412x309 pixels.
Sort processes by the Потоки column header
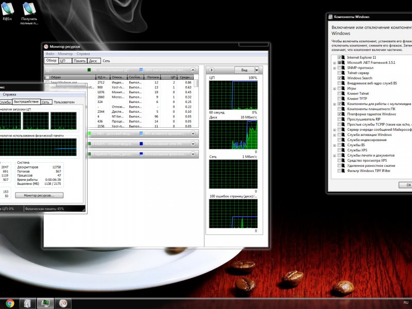152,77
